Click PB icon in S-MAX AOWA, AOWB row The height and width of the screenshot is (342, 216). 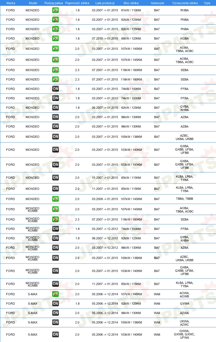click(x=56, y=294)
